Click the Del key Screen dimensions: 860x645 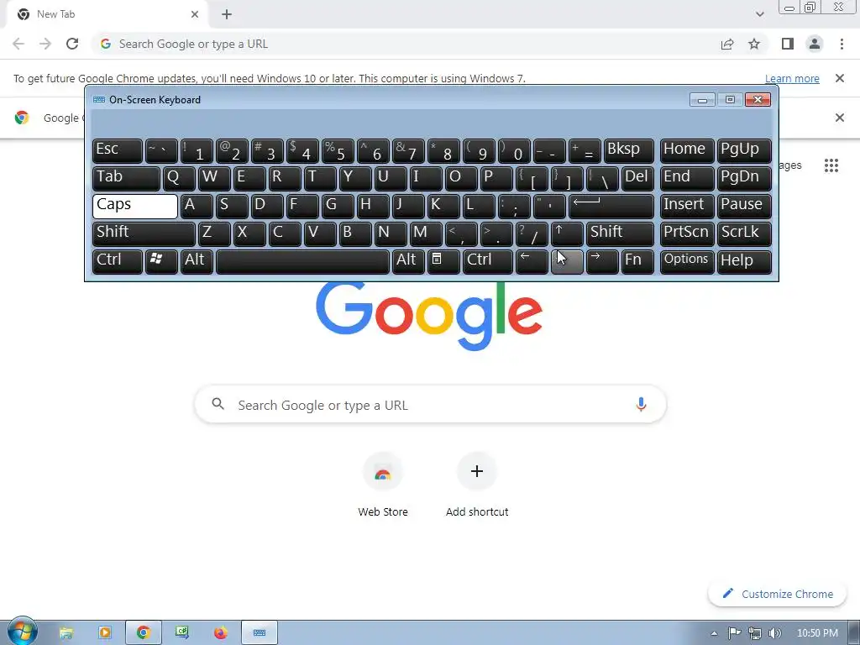tap(637, 178)
